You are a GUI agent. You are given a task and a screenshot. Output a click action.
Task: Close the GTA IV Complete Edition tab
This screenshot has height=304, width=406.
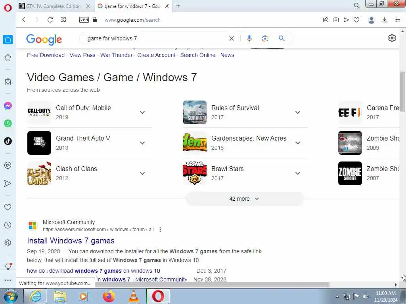[88, 6]
